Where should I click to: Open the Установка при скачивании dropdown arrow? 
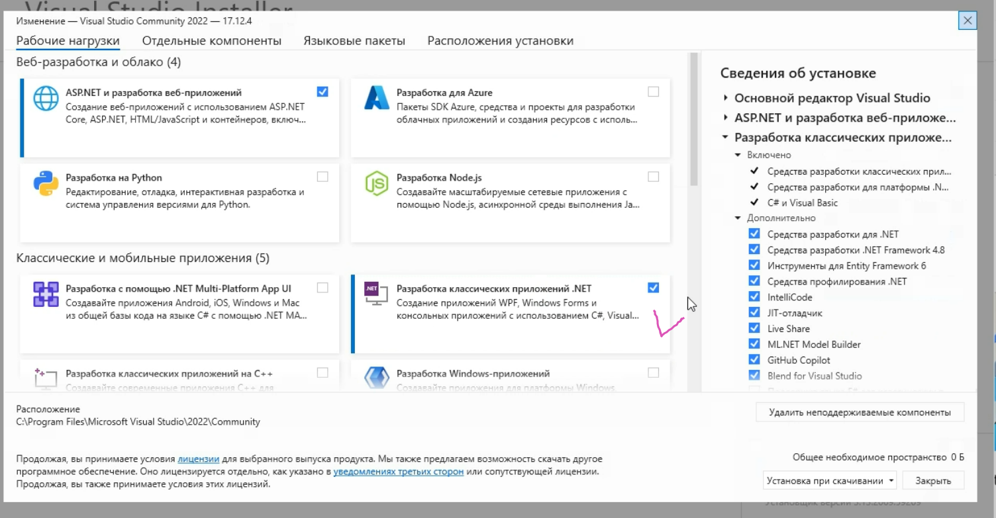[x=891, y=481]
